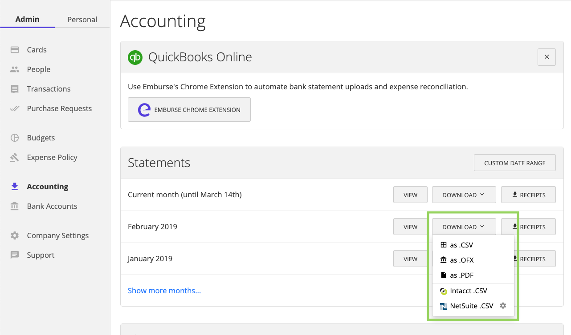The image size is (571, 335).
Task: Go to People in the sidebar
Action: [x=38, y=69]
